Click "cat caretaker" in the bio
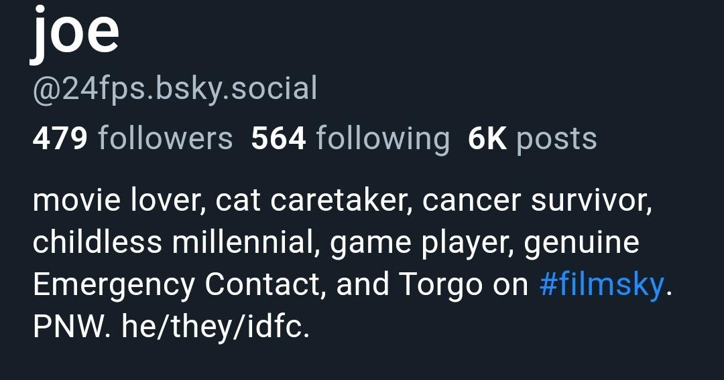The image size is (724, 380). click(x=312, y=201)
